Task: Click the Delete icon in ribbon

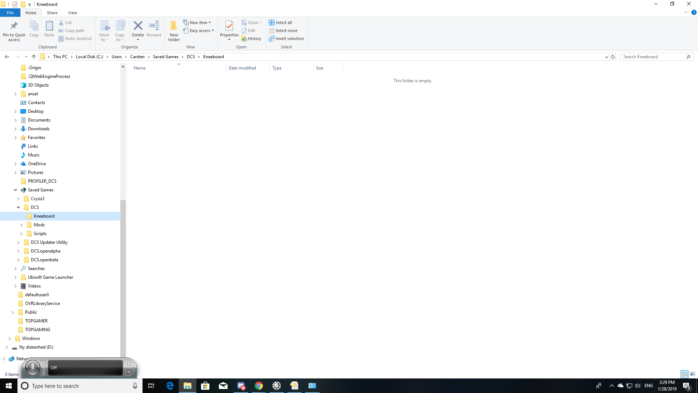Action: tap(138, 26)
